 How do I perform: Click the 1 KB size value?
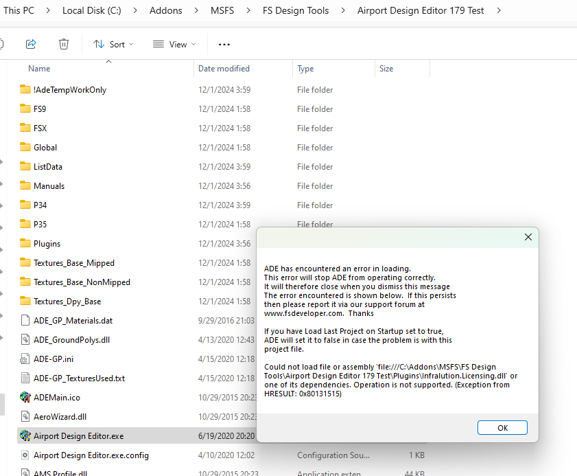416,455
